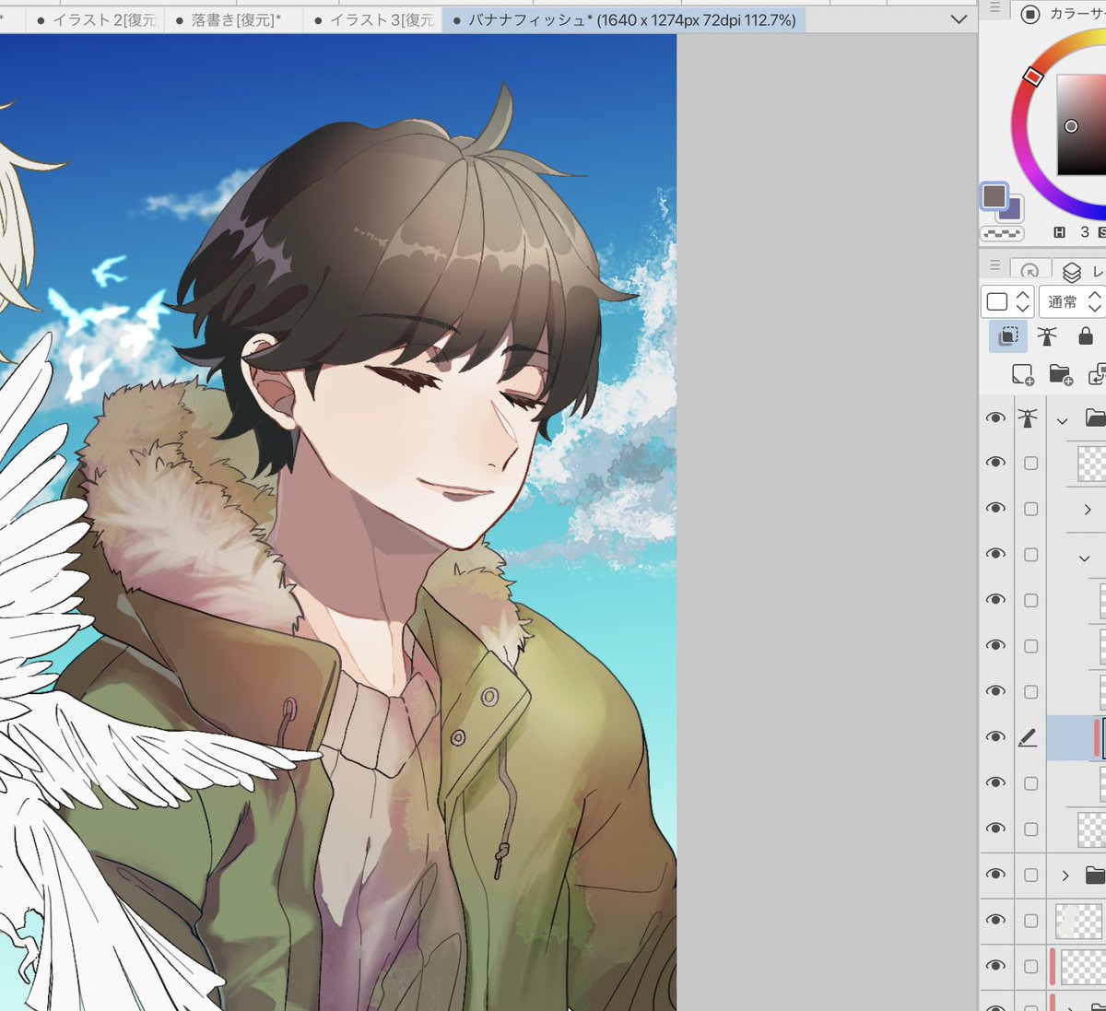Viewport: 1106px width, 1011px height.
Task: Hide the top folder with lighthouse mark
Action: tap(995, 418)
